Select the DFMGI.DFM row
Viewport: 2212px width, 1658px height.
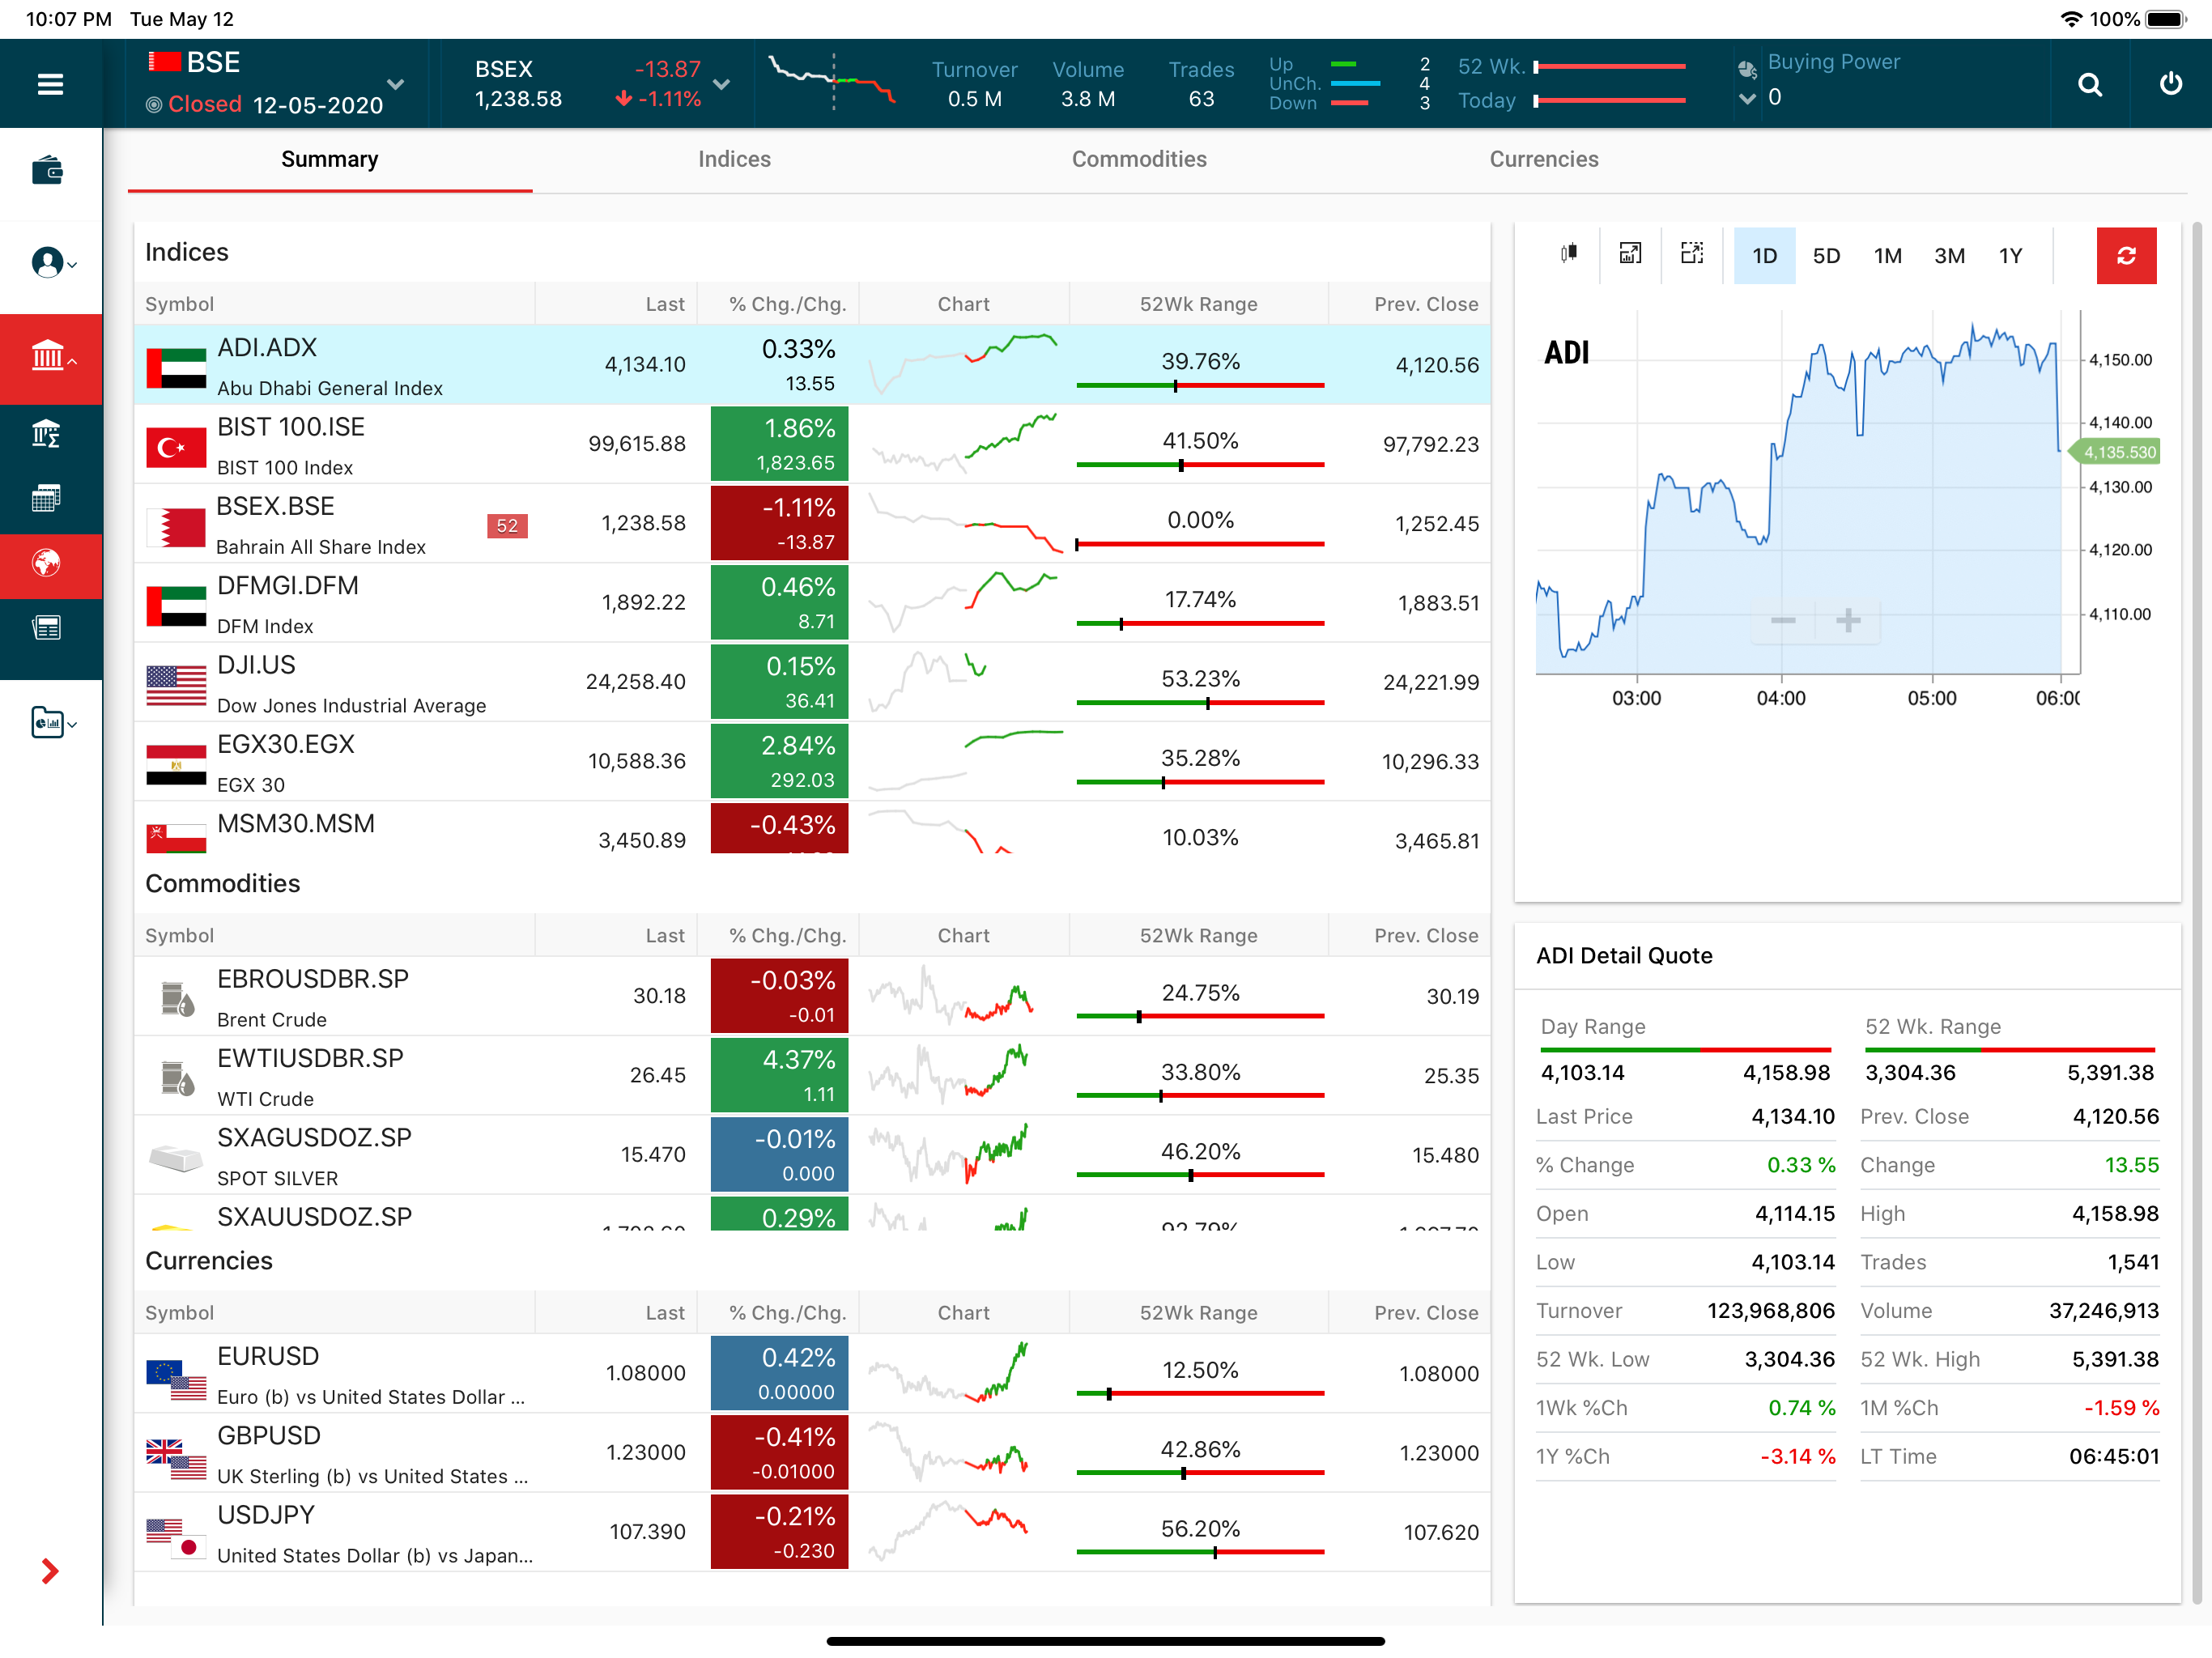[x=812, y=603]
